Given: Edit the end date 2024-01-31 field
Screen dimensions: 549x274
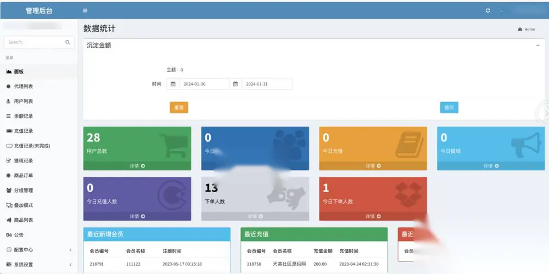Looking at the screenshot, I should pyautogui.click(x=267, y=84).
